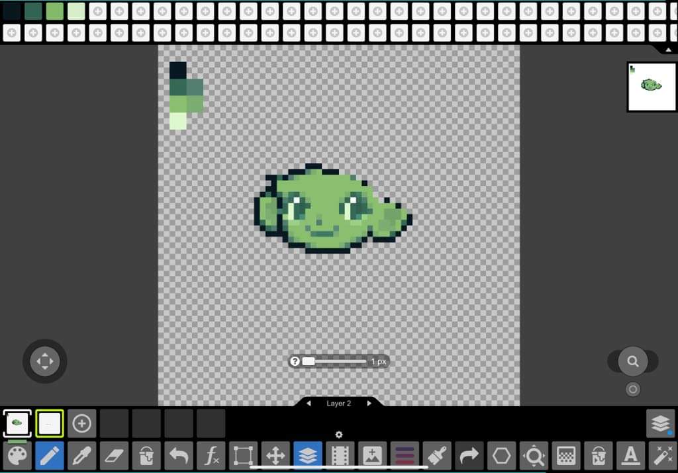Open the sprite preview thumbnail
Viewport: 678px width, 473px height.
point(652,87)
